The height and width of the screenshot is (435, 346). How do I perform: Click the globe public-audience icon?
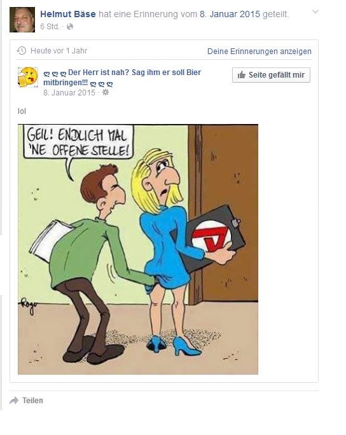click(70, 27)
